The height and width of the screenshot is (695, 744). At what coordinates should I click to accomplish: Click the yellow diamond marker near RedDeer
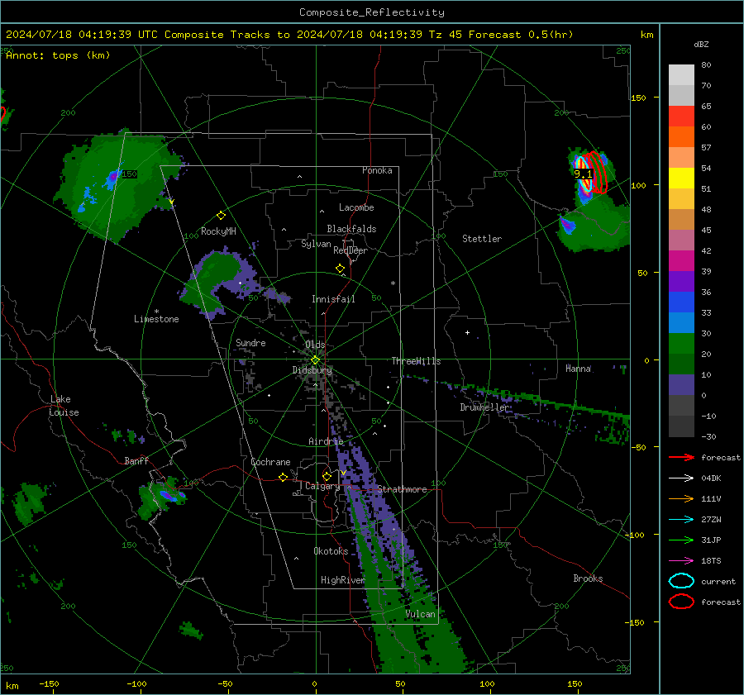pos(340,269)
